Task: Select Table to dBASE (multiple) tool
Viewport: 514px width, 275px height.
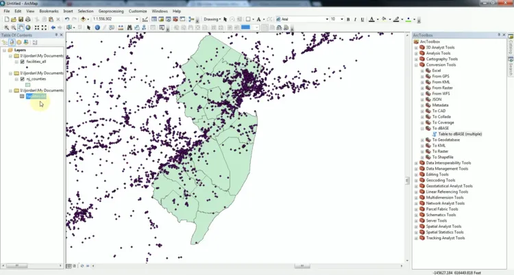Action: pos(460,134)
